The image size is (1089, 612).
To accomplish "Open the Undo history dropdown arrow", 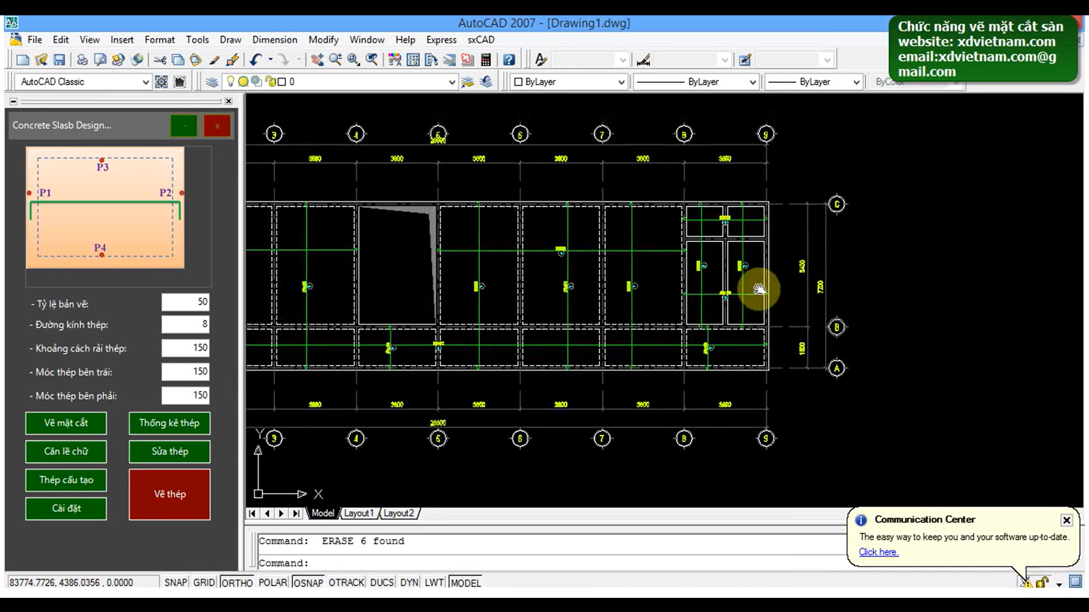I will 271,59.
